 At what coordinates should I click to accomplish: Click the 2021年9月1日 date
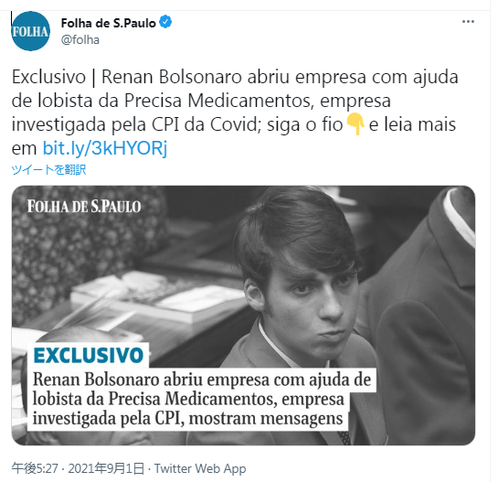coord(106,468)
